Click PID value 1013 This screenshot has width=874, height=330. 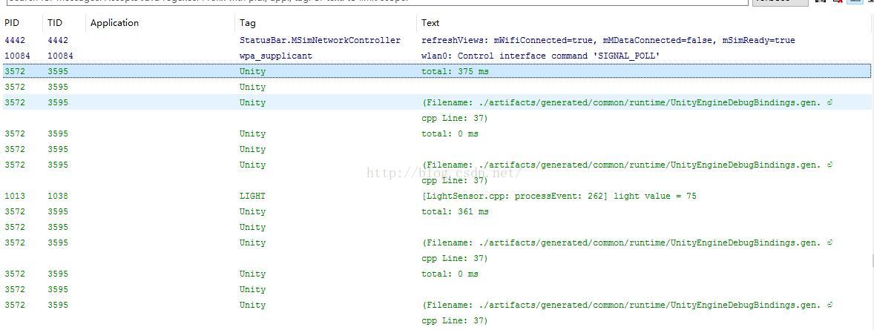[x=15, y=197]
